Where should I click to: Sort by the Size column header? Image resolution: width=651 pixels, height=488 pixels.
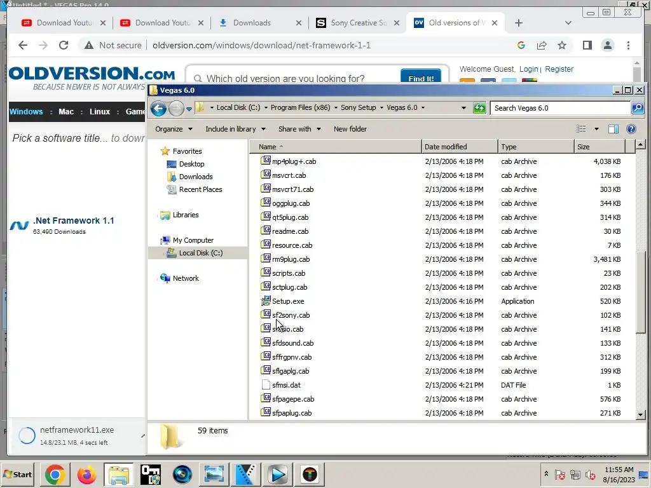pyautogui.click(x=599, y=147)
